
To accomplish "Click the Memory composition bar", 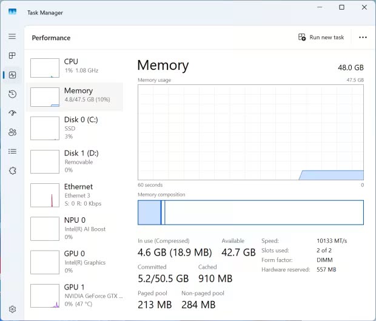I will [250, 213].
